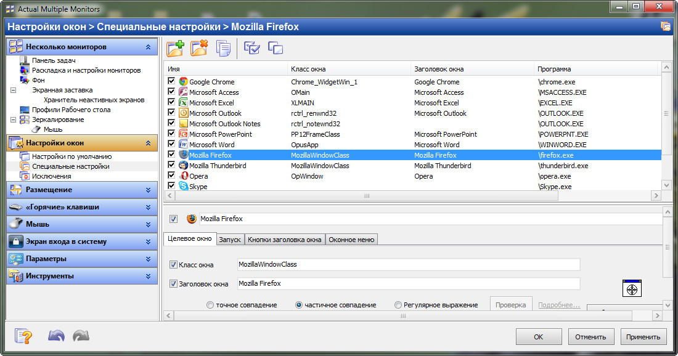This screenshot has width=678, height=356.
Task: Expand the Экран входа в систему section
Action: pos(149,241)
